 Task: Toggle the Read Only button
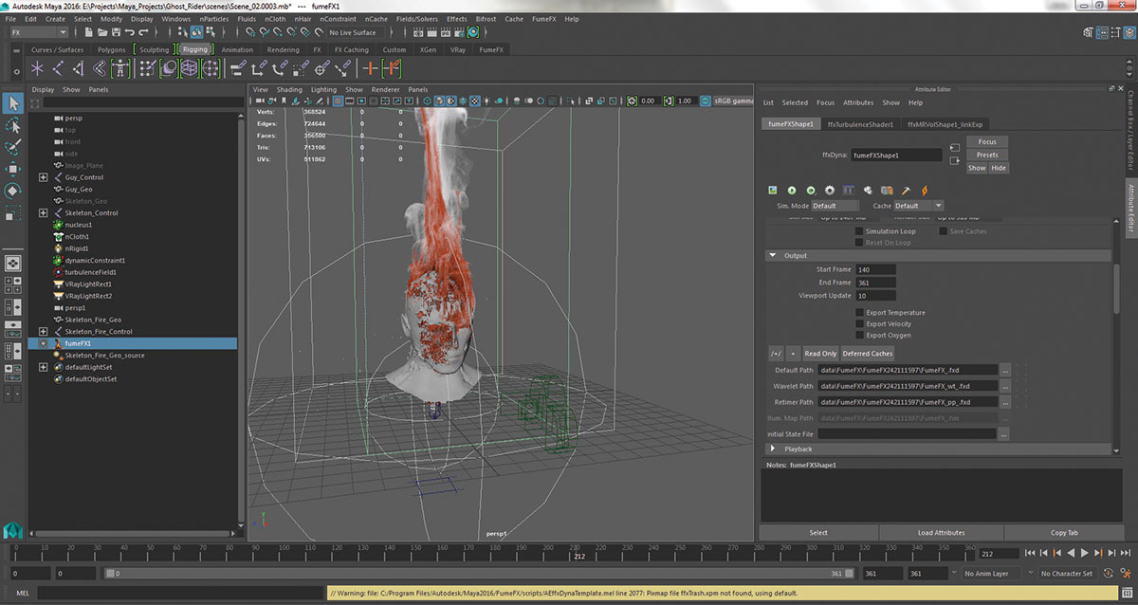point(820,353)
